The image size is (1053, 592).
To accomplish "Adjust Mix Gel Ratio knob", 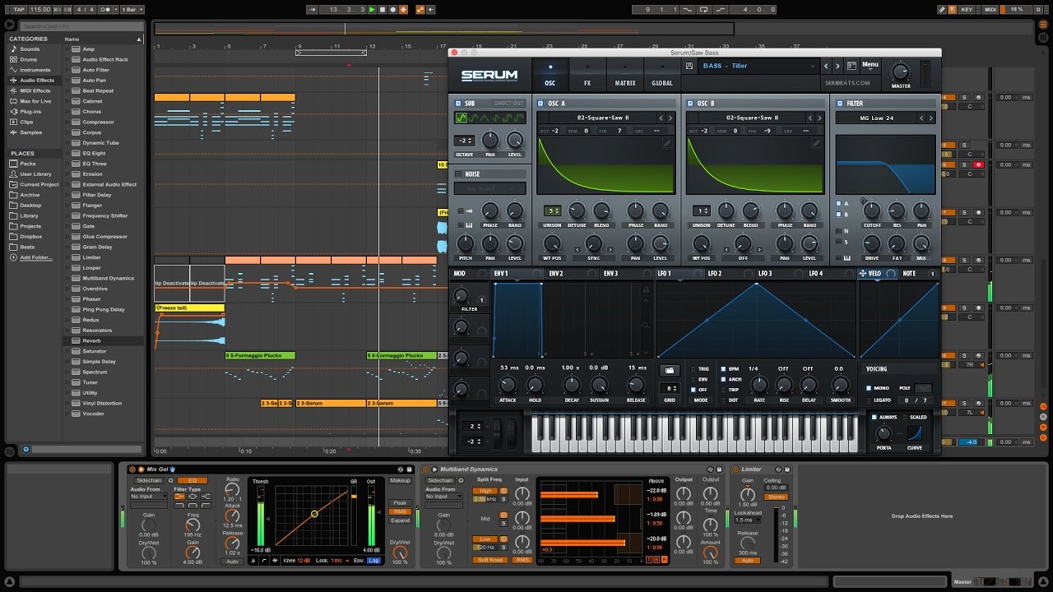I will [x=233, y=490].
